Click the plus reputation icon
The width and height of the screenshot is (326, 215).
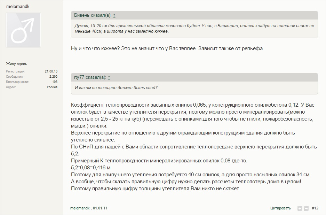click(300, 208)
